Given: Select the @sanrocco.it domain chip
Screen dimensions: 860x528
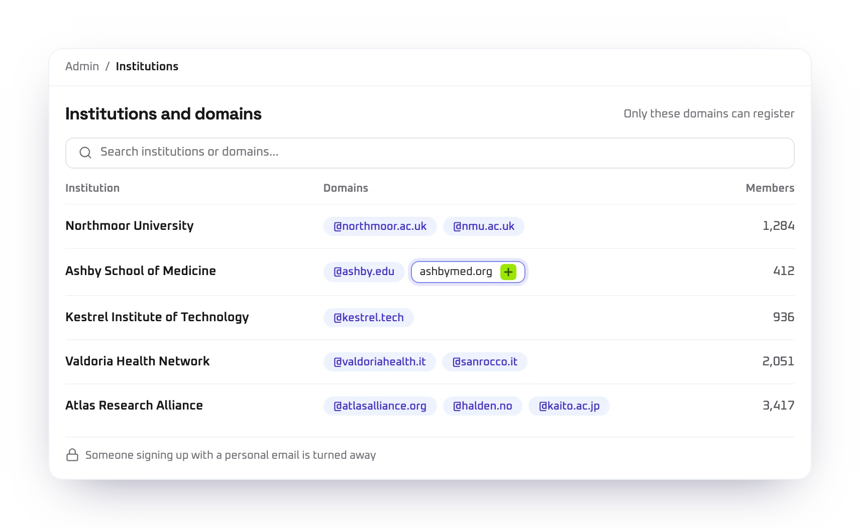Looking at the screenshot, I should (x=485, y=362).
